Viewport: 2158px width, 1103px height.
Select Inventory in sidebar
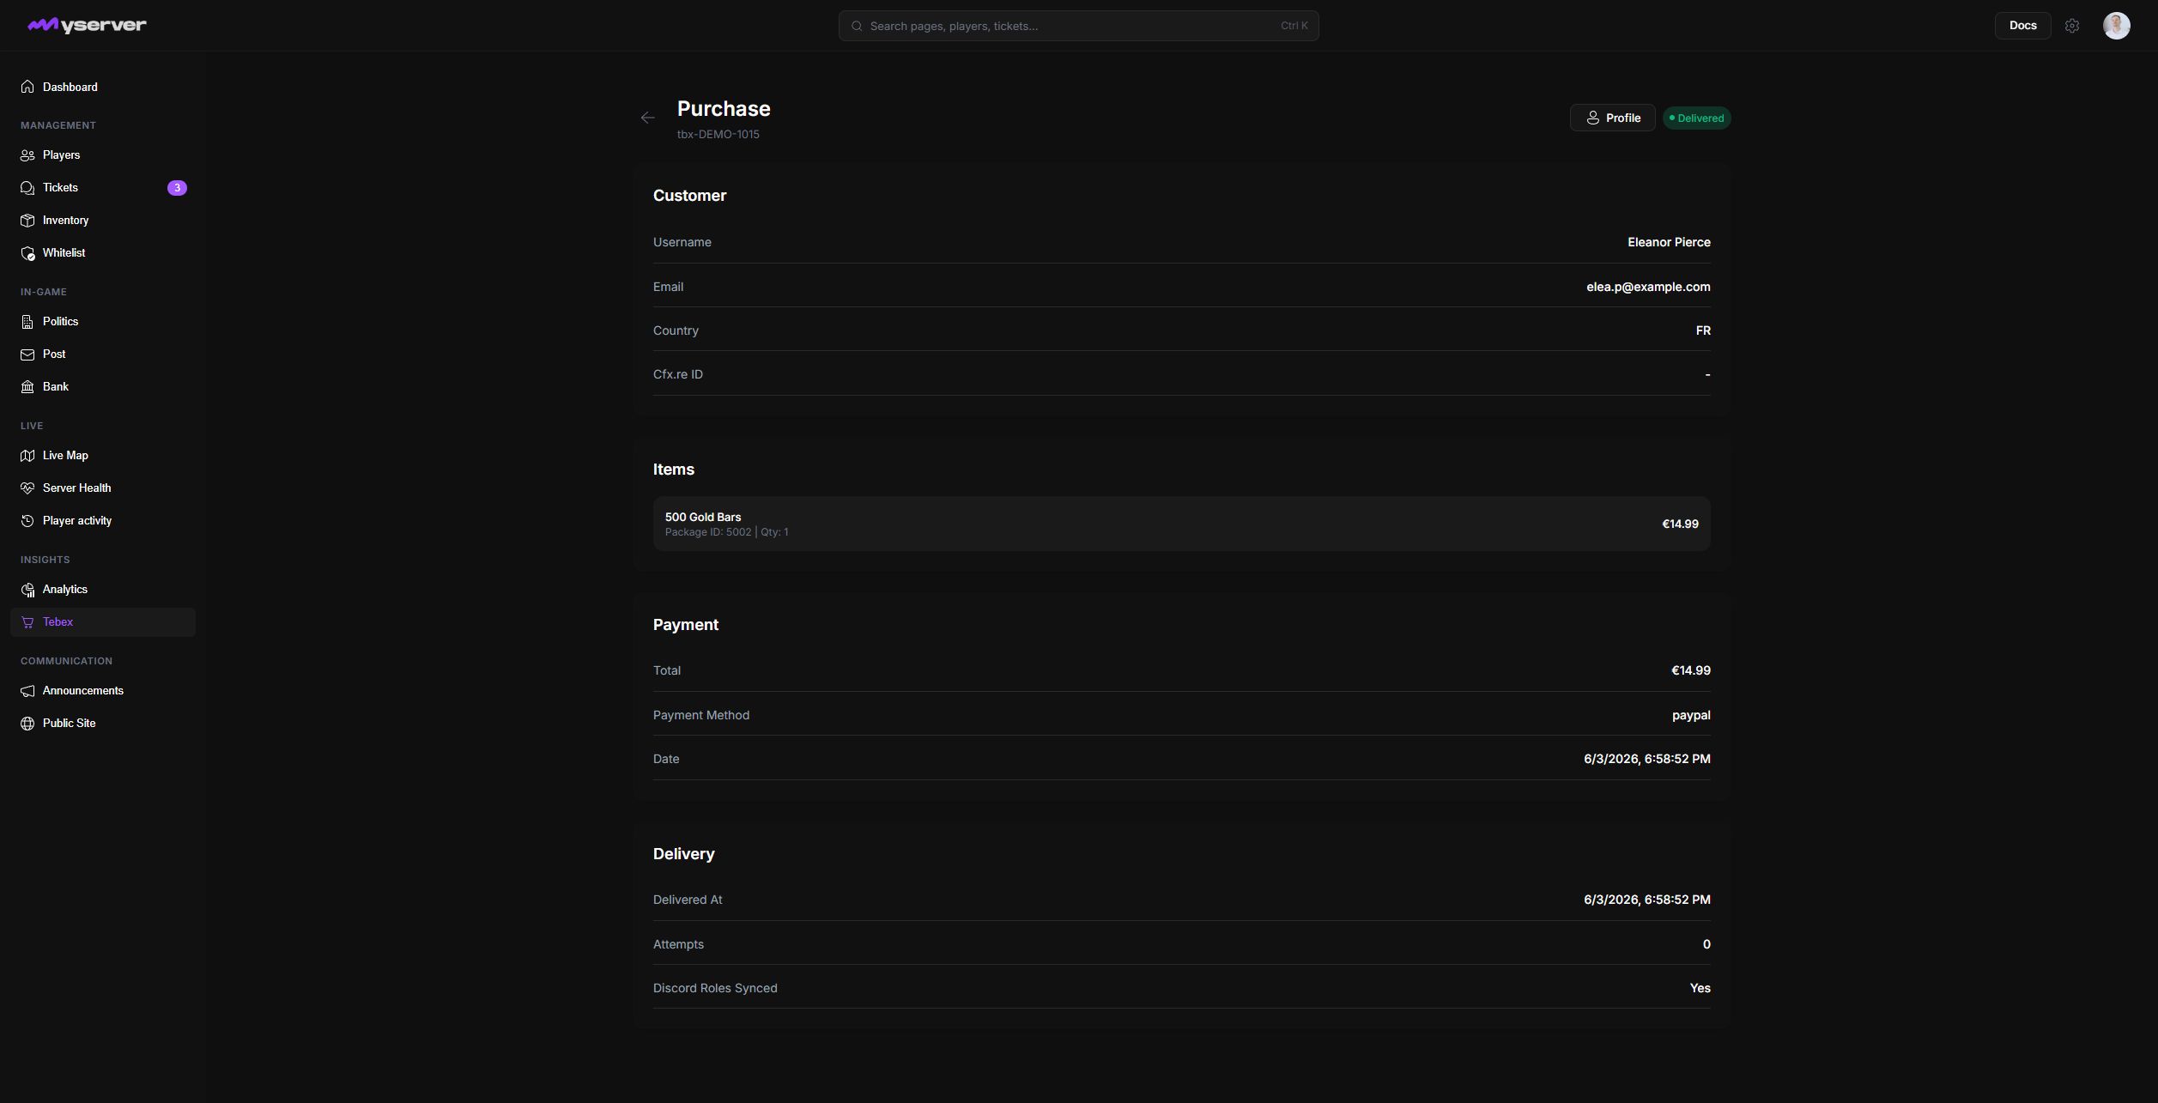point(103,221)
